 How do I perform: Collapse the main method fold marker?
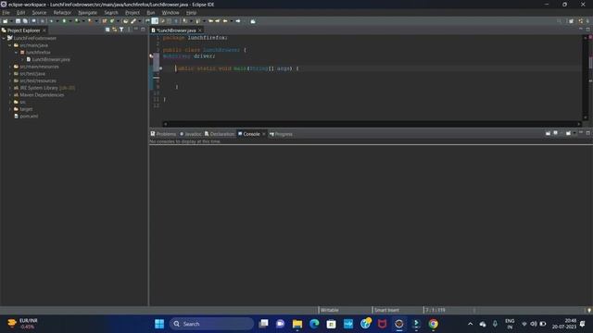(x=160, y=68)
